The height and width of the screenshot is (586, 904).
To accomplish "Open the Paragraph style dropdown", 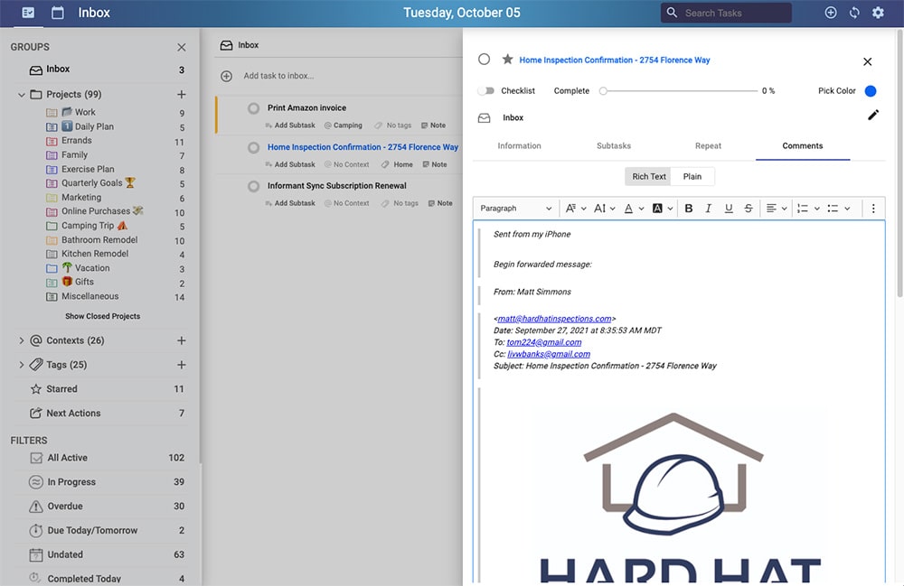I will click(x=515, y=209).
